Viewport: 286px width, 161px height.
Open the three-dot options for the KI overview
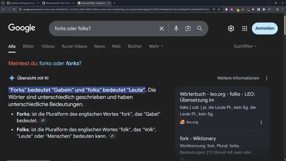click(x=266, y=78)
